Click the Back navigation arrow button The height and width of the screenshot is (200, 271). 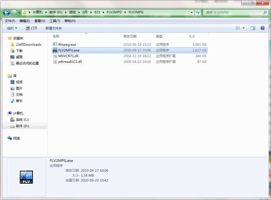click(x=7, y=12)
